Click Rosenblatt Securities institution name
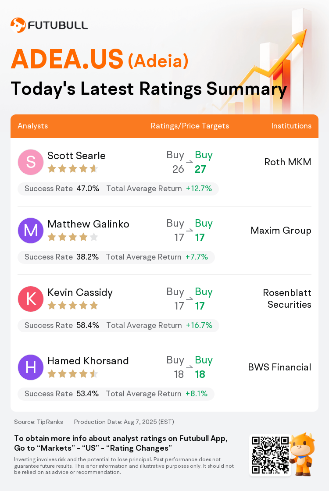The image size is (329, 491). (287, 299)
